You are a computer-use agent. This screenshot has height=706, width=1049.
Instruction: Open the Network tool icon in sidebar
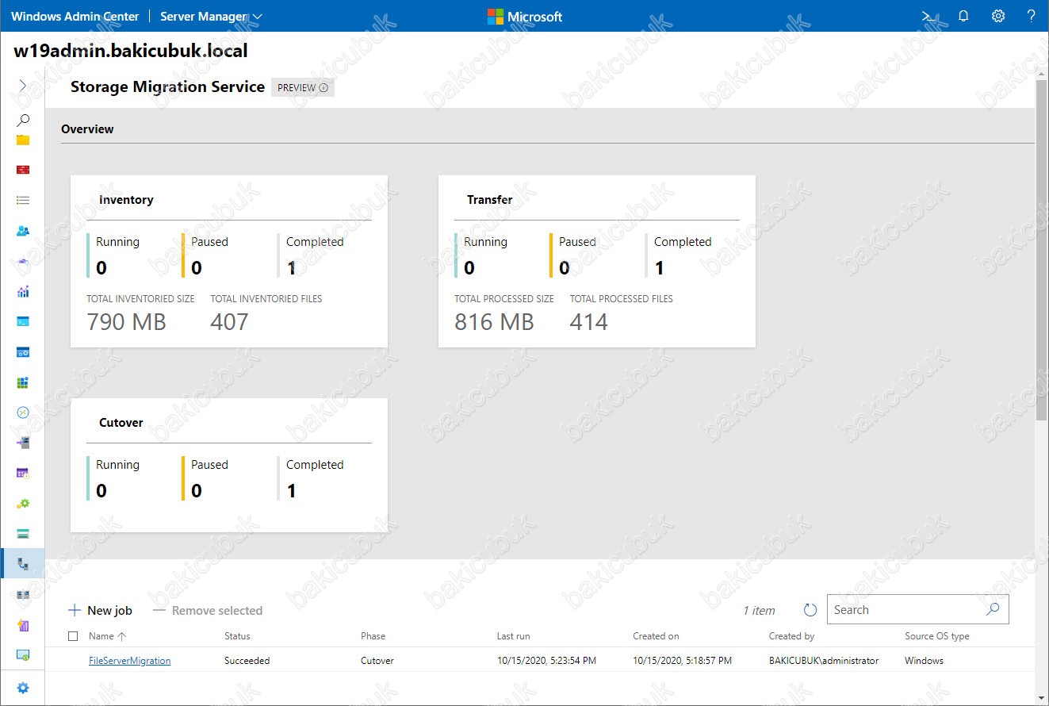[23, 261]
